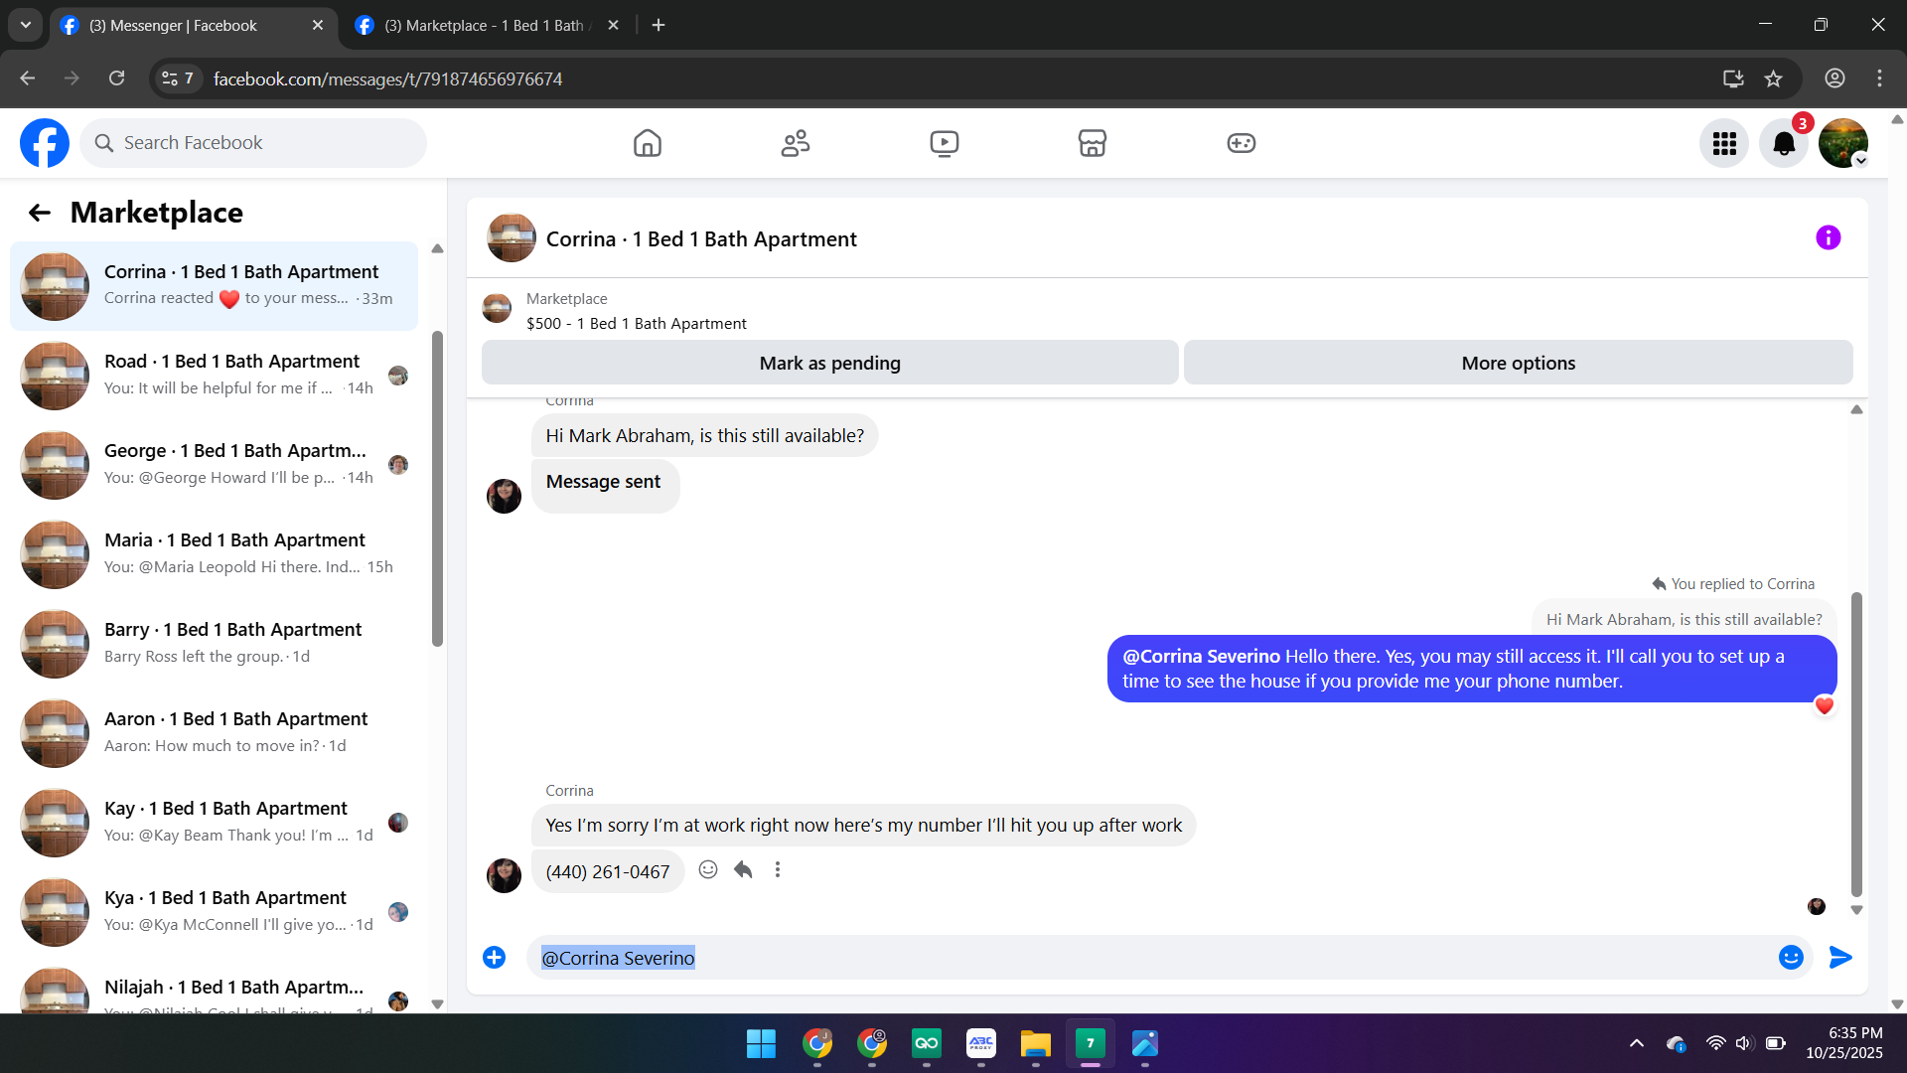Viewport: 1907px width, 1073px height.
Task: Click the Mark as pending button
Action: coord(829,363)
